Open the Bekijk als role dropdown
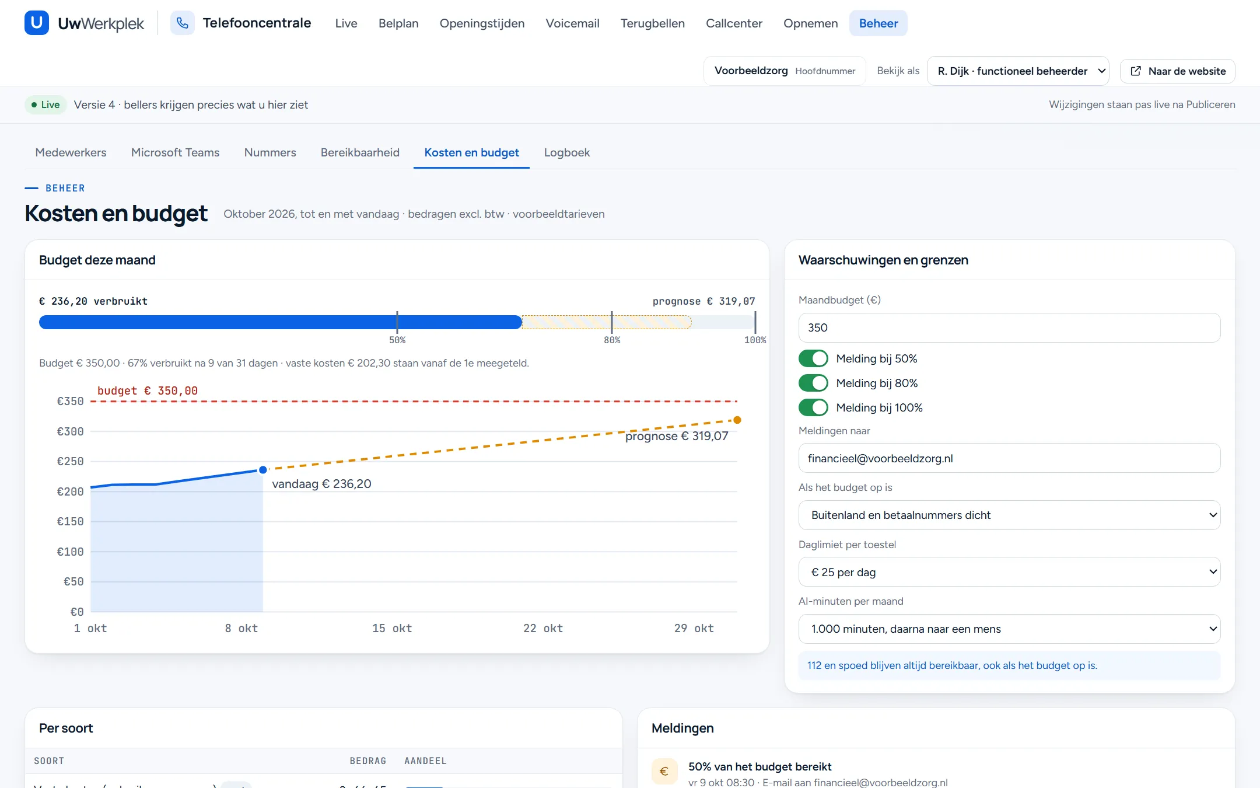 1018,71
